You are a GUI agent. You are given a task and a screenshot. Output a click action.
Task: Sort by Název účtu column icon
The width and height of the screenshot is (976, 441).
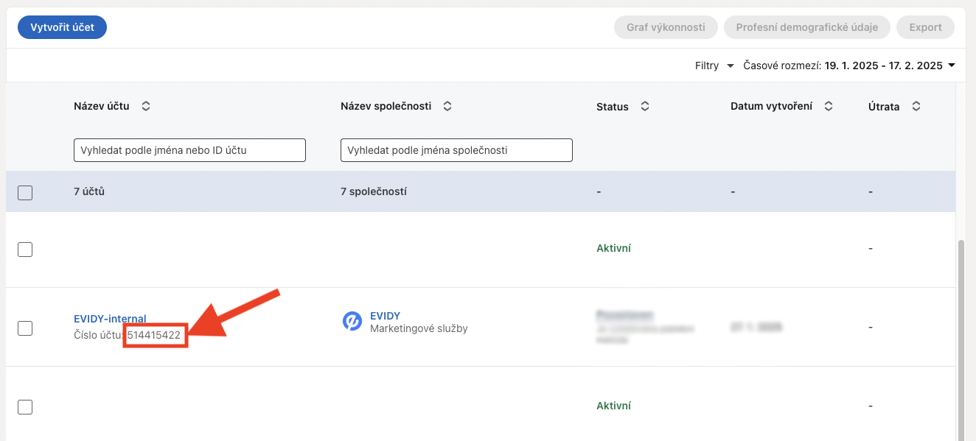point(146,106)
